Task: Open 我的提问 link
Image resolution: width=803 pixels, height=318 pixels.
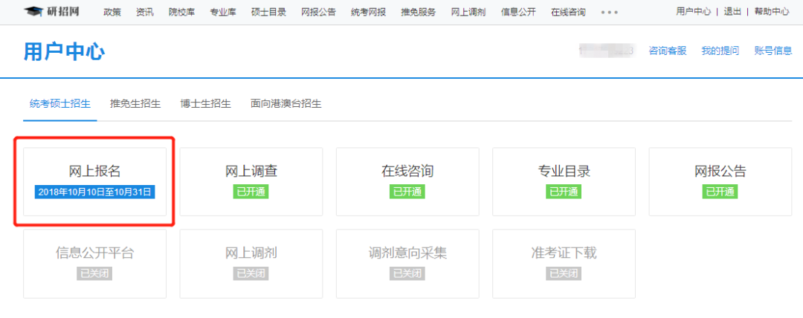Action: click(720, 51)
